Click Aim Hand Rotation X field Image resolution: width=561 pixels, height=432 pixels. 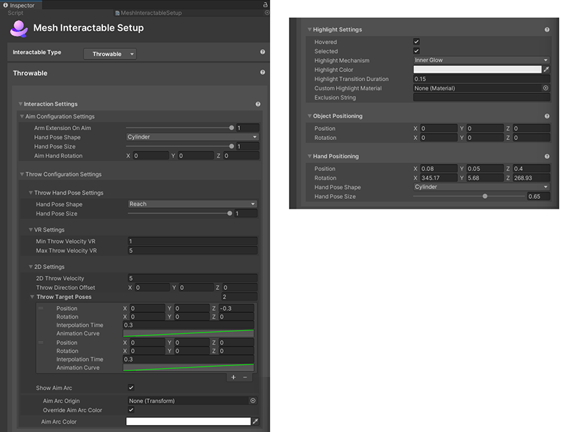(151, 156)
